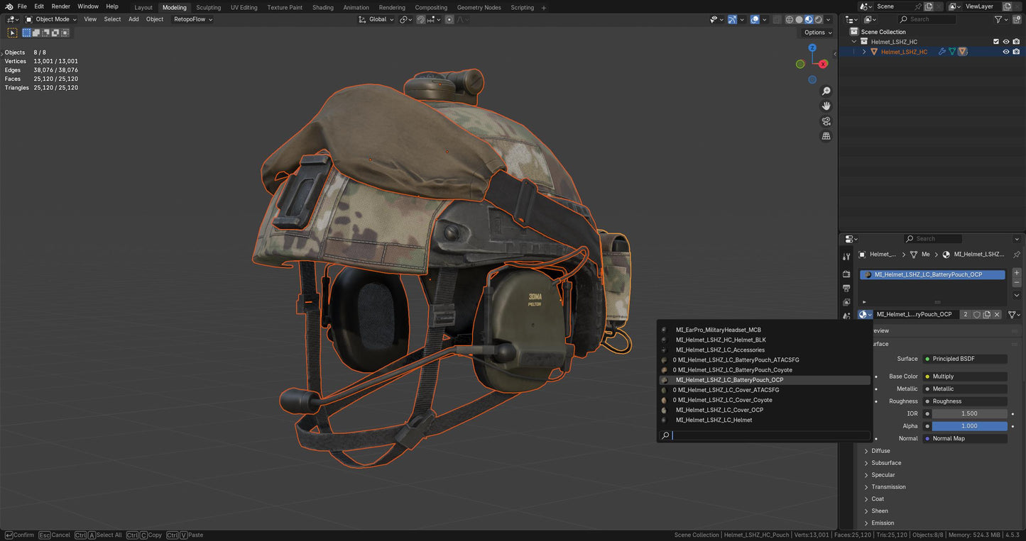1026x541 pixels.
Task: Switch to Rendered viewport shading
Action: (x=819, y=19)
